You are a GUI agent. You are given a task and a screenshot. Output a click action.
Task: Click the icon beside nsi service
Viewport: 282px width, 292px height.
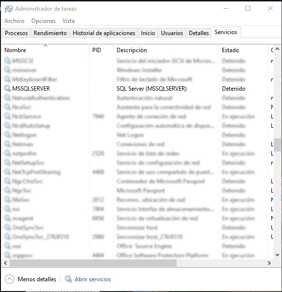click(x=7, y=209)
